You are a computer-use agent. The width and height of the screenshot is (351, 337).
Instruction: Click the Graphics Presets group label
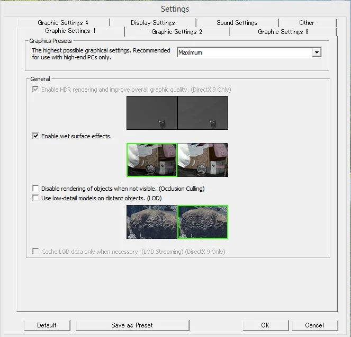point(50,41)
